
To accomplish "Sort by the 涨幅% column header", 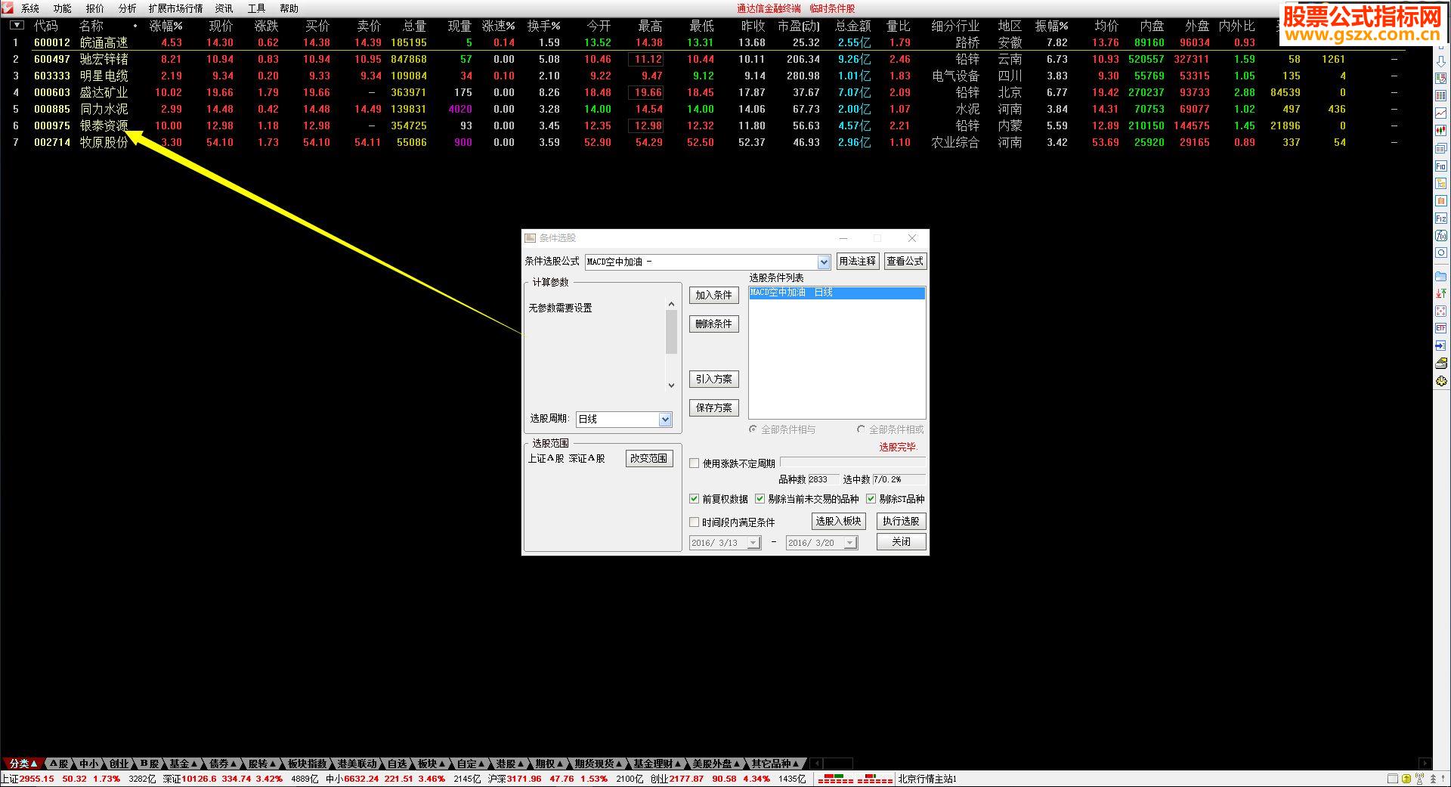I will 166,26.
